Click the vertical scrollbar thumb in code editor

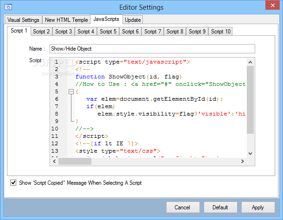(250, 100)
